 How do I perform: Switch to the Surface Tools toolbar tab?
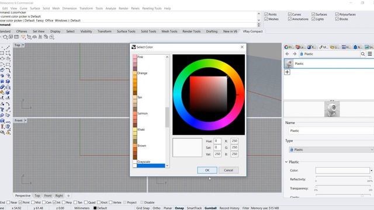point(126,32)
